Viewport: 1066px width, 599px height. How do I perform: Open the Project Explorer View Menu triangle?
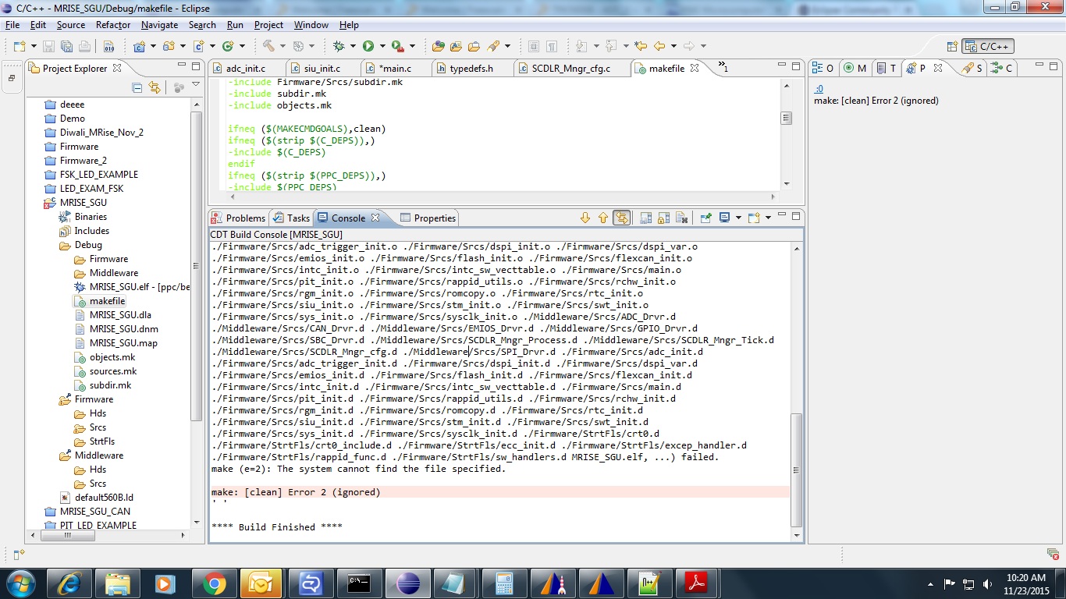(195, 84)
